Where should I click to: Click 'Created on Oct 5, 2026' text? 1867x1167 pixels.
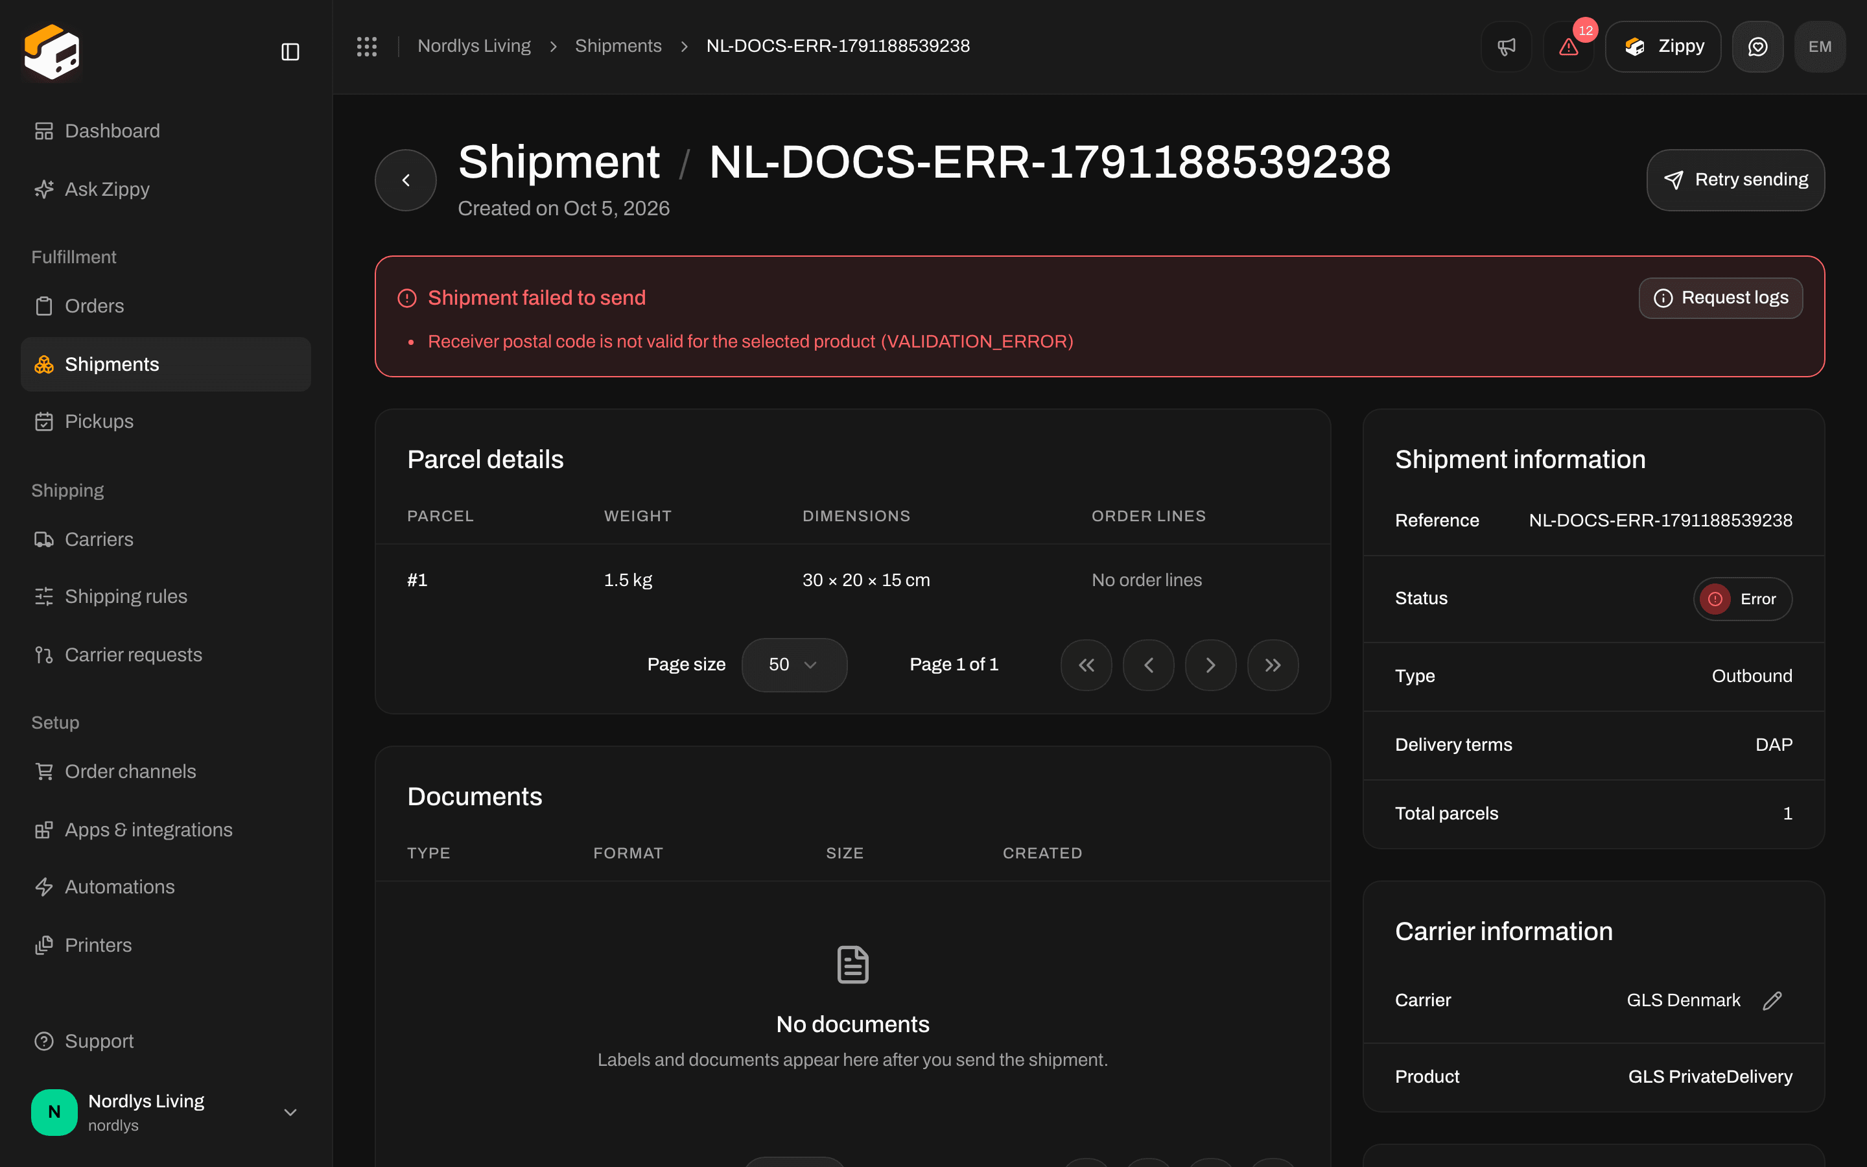click(x=563, y=208)
